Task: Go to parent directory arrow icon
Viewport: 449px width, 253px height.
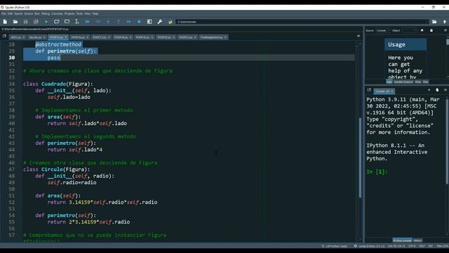Action: point(445,22)
